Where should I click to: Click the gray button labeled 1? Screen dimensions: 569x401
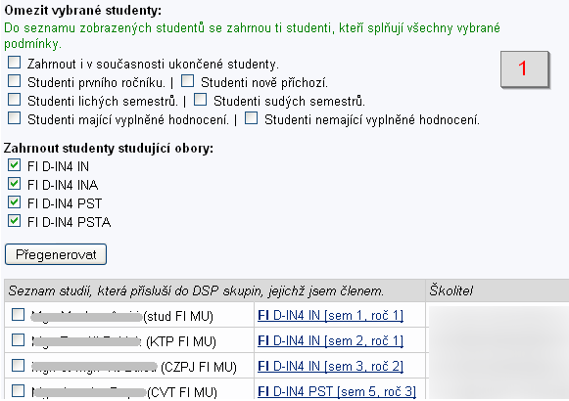524,68
